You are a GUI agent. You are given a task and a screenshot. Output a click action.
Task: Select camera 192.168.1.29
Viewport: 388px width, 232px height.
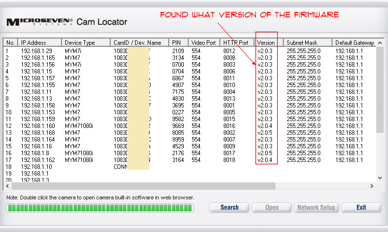pyautogui.click(x=190, y=51)
